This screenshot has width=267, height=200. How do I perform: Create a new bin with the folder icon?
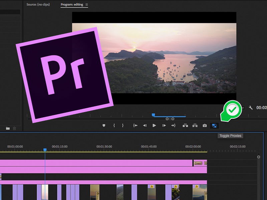8,128
